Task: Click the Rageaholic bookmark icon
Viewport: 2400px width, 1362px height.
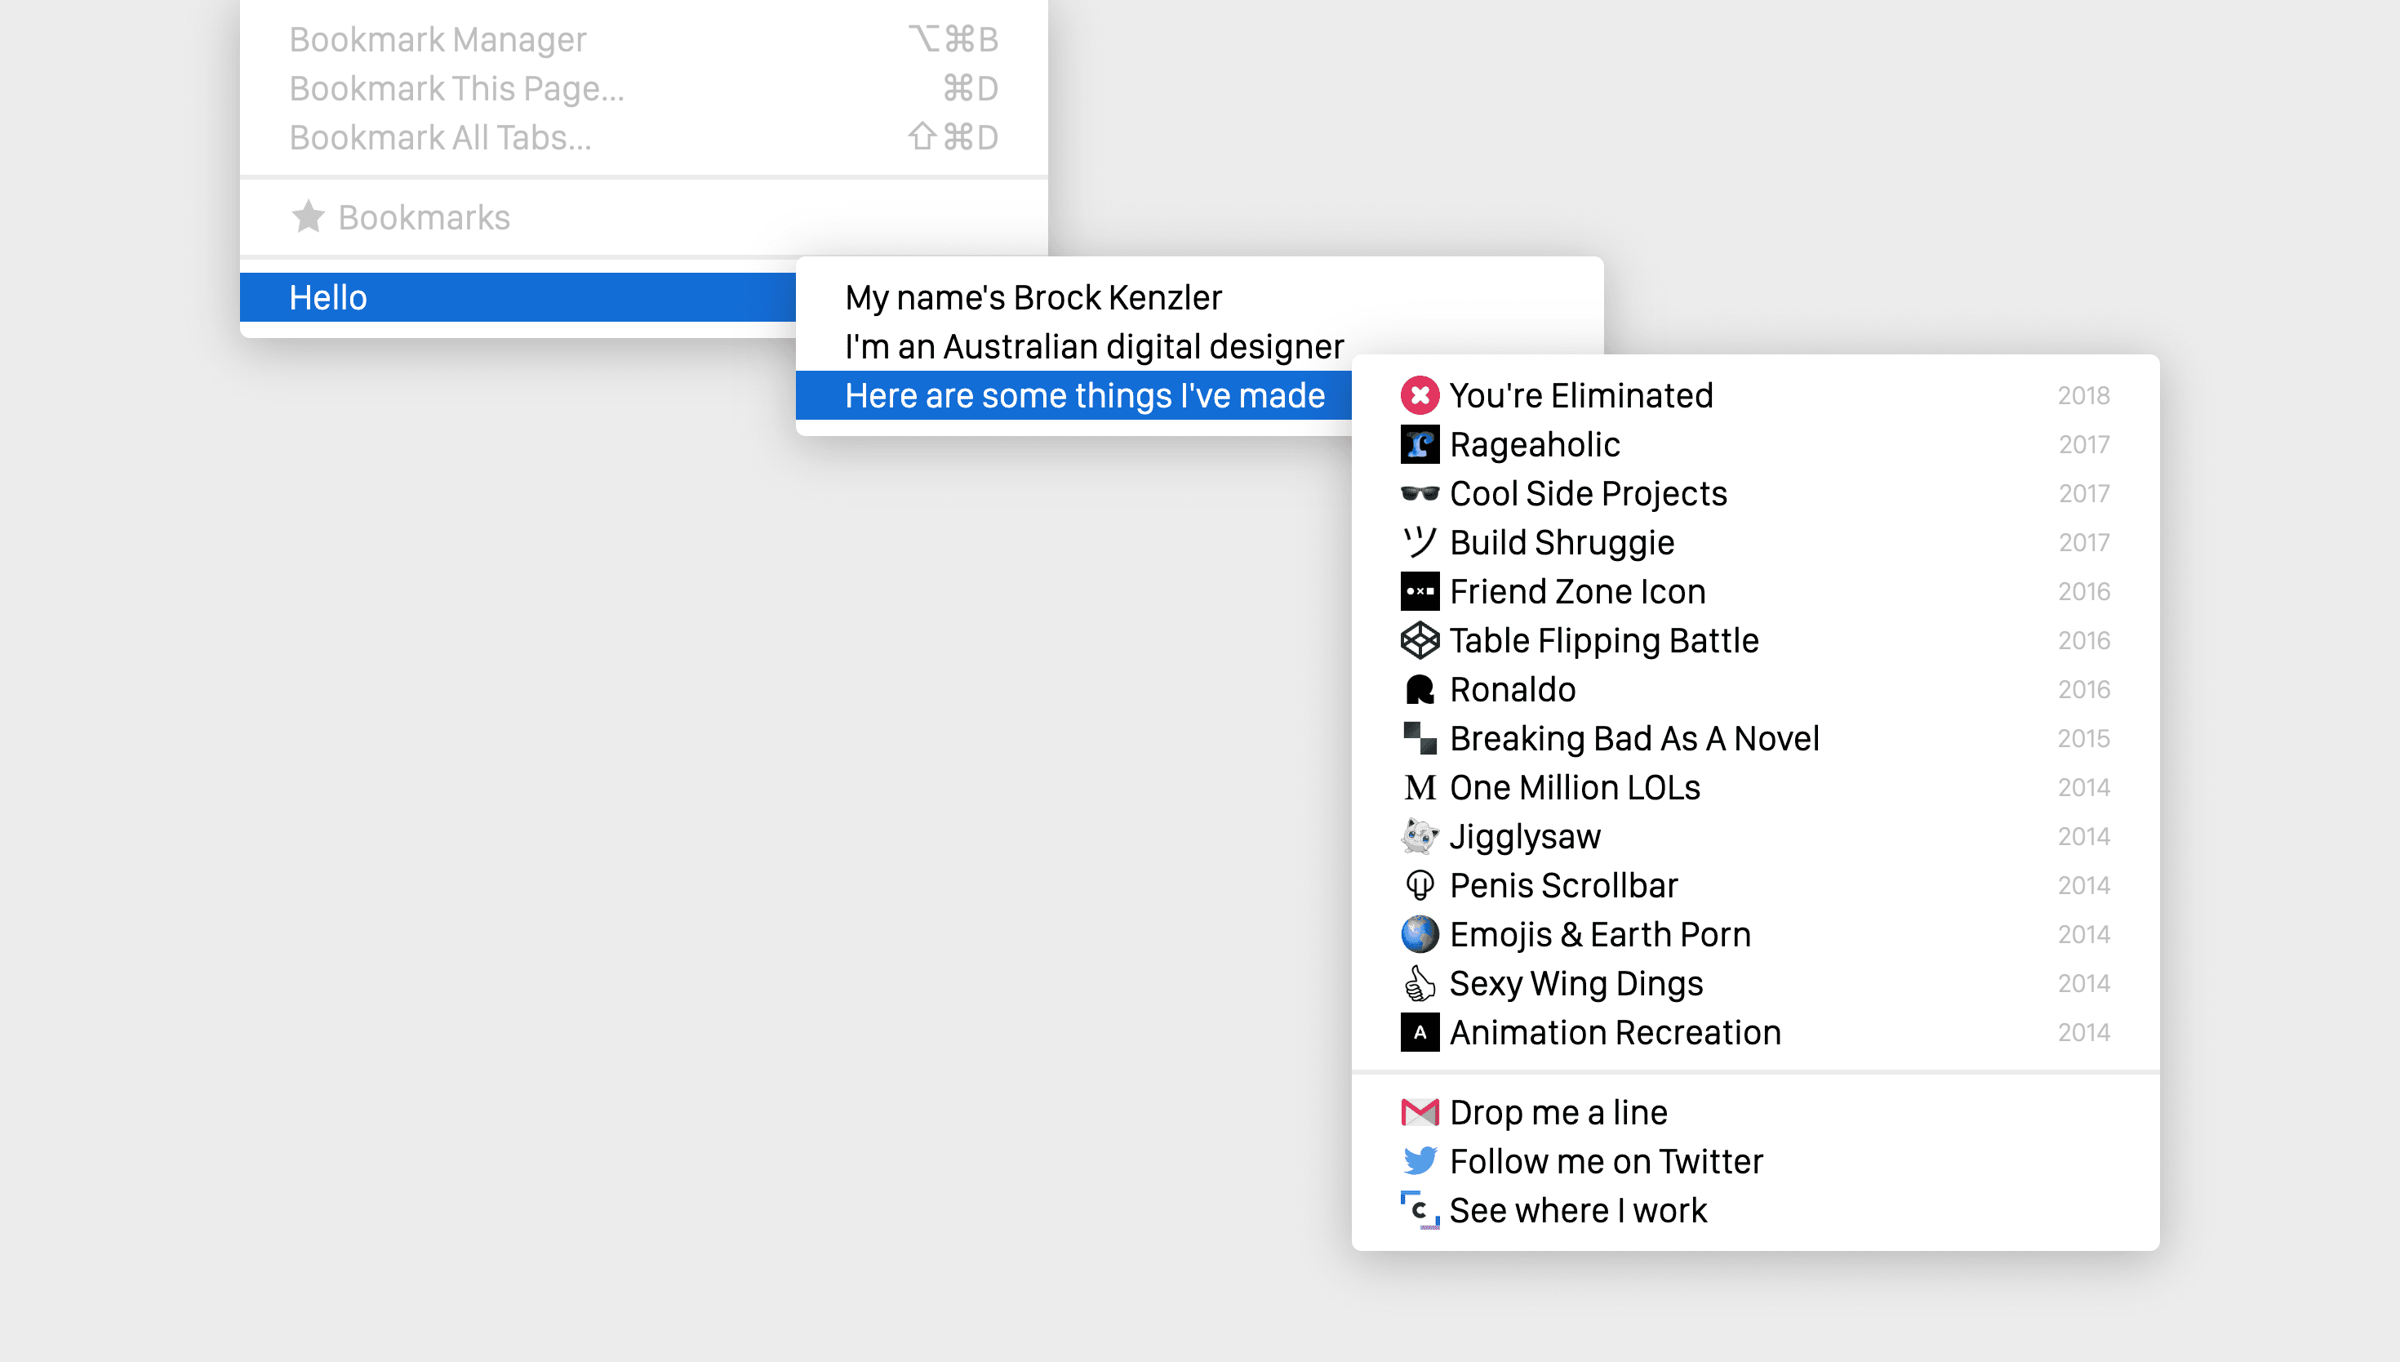Action: click(x=1420, y=444)
